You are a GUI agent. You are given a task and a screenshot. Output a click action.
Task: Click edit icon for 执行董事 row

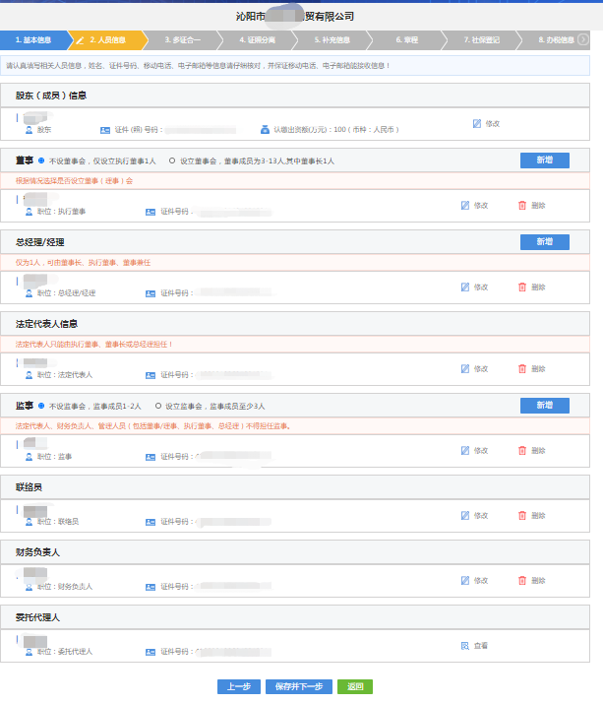[465, 205]
